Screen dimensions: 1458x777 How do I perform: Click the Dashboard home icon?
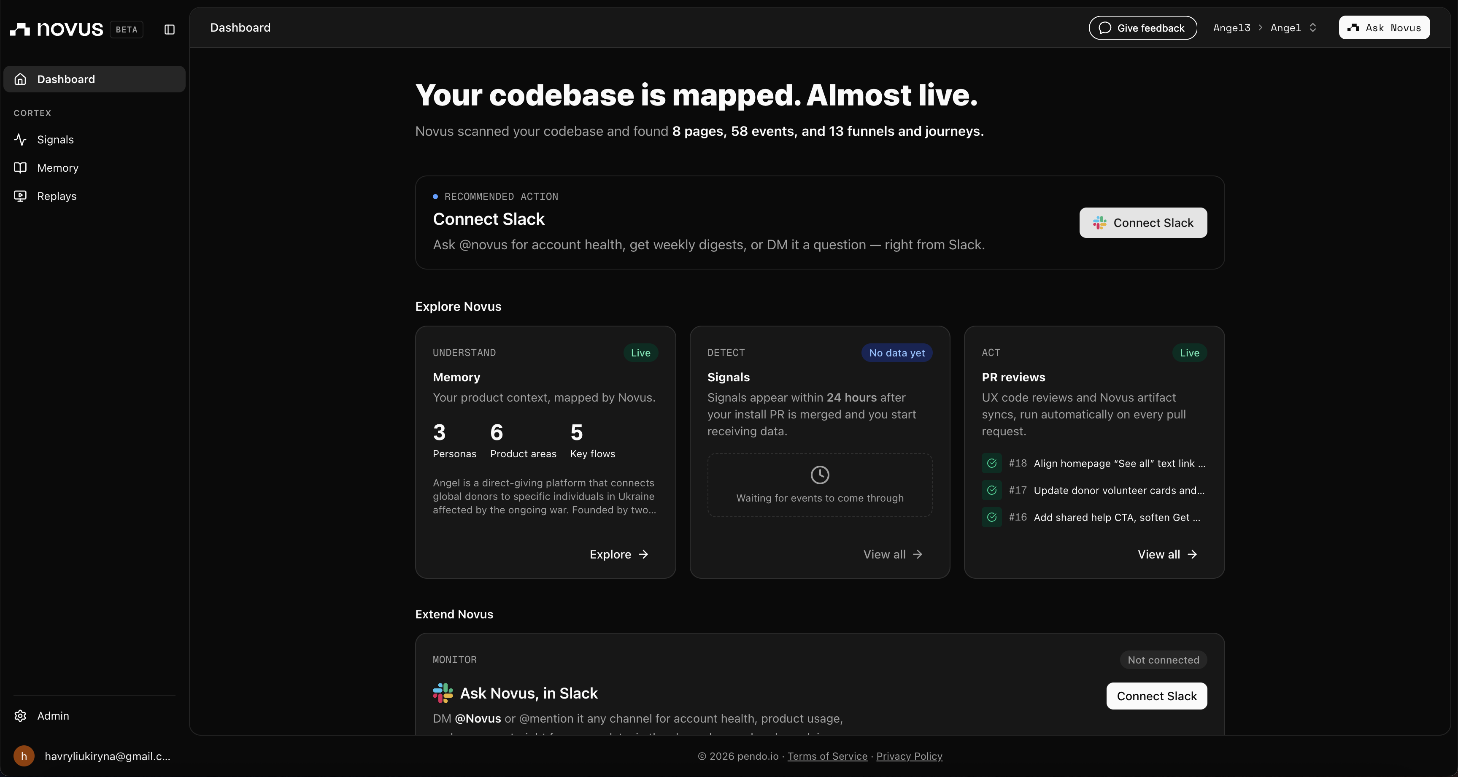(x=20, y=79)
